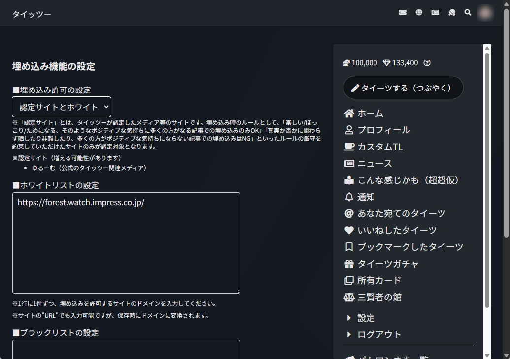Open the 埋め込み許可 dropdown showing 認定サイトとホワイト
Image resolution: width=510 pixels, height=359 pixels.
(x=62, y=107)
